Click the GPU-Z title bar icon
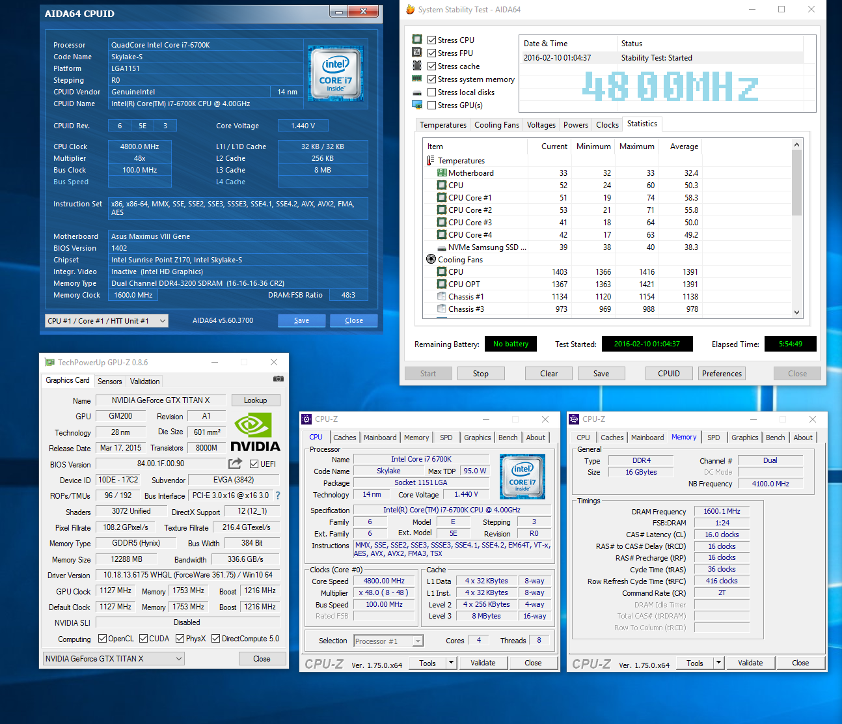Image resolution: width=842 pixels, height=724 pixels. tap(49, 362)
